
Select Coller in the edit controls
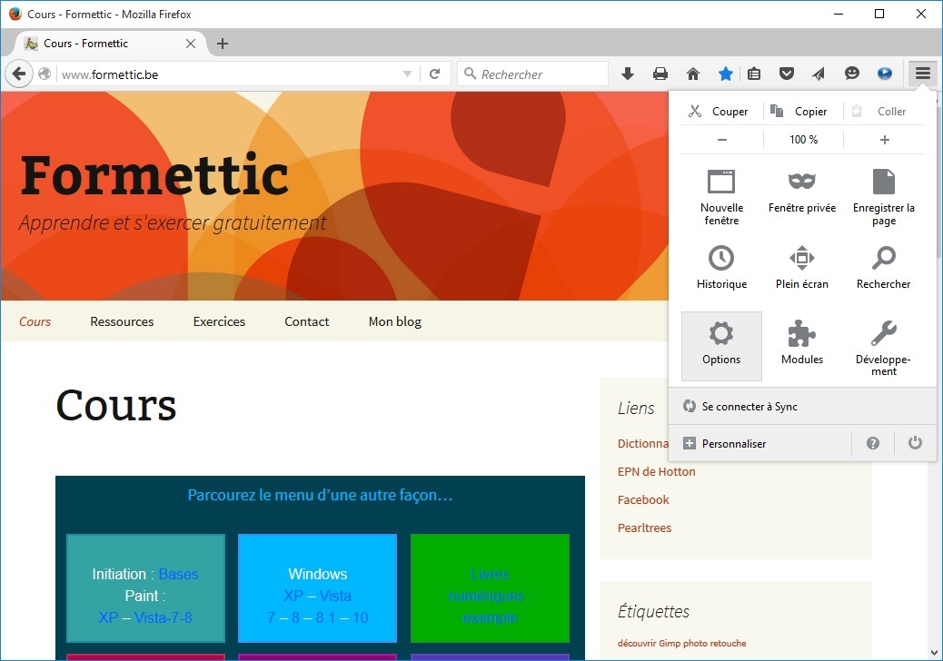point(883,111)
